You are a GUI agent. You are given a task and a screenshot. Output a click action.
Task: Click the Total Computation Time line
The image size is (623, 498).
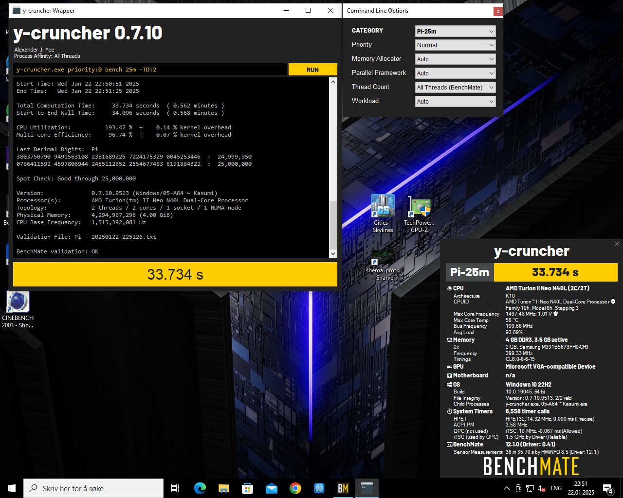tap(120, 106)
